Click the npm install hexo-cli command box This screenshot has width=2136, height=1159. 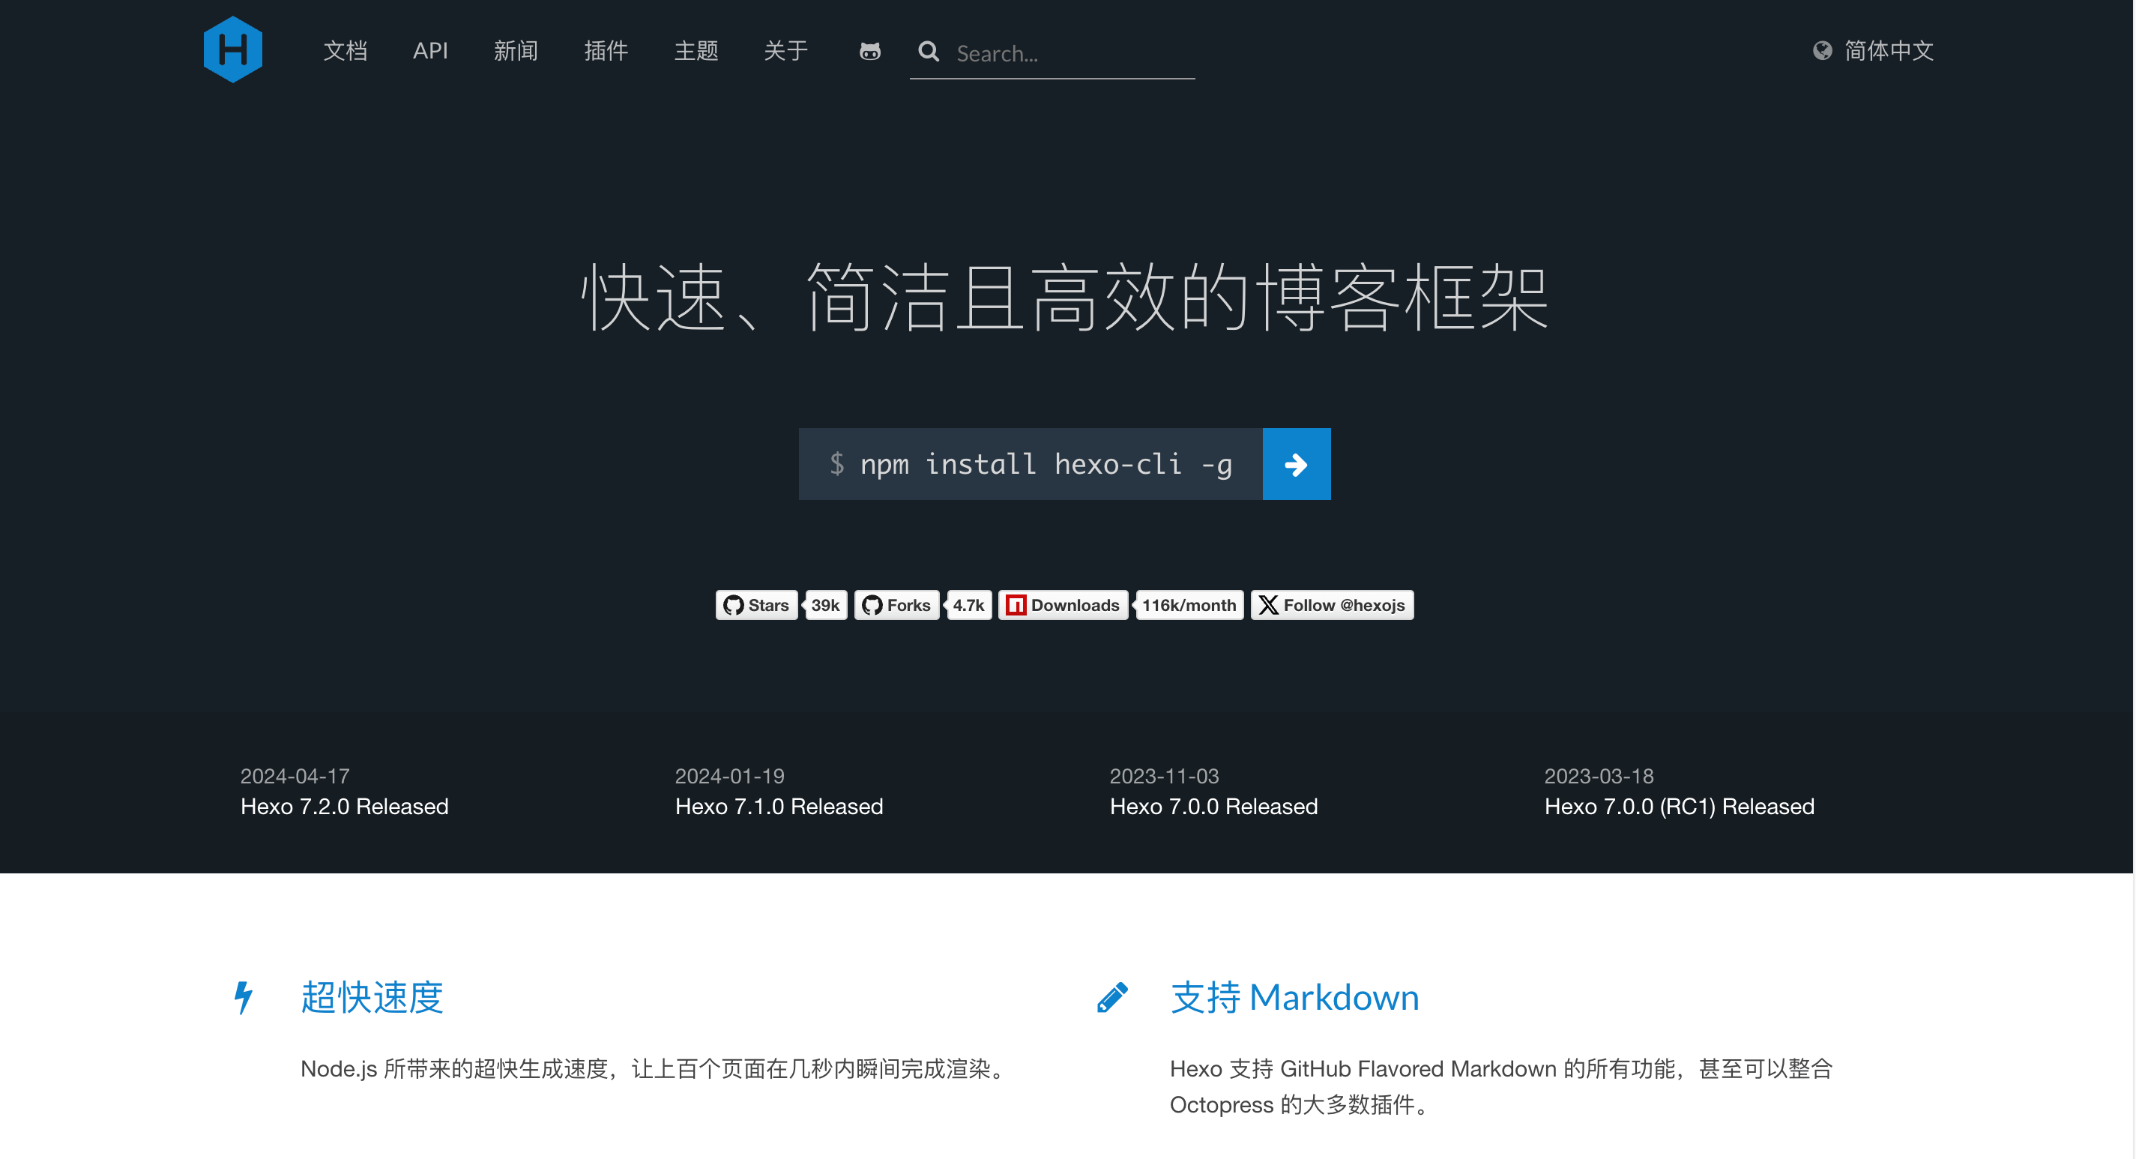pyautogui.click(x=1030, y=464)
